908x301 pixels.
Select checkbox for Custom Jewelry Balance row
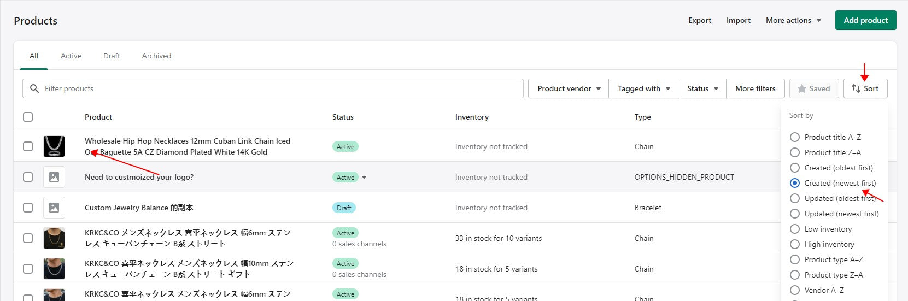[28, 208]
